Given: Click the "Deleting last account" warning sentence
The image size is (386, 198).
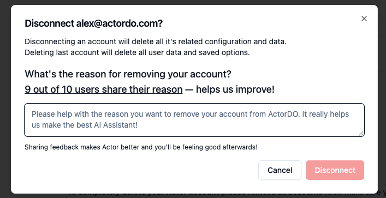Looking at the screenshot, I should [137, 52].
